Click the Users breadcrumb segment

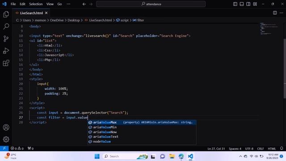coord(27,20)
